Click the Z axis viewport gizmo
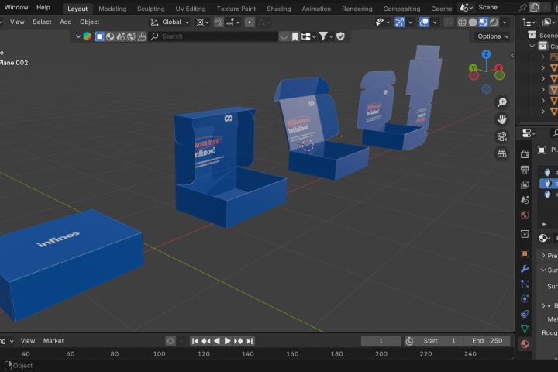Screen dimensions: 558x372 [486, 54]
